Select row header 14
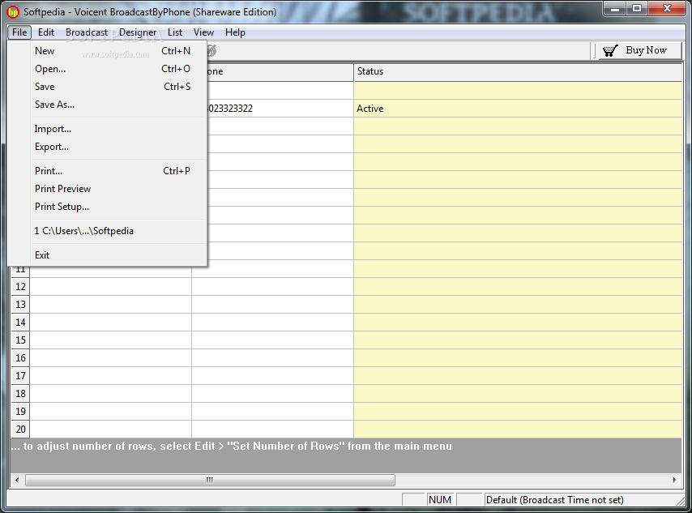The image size is (692, 513). click(20, 323)
